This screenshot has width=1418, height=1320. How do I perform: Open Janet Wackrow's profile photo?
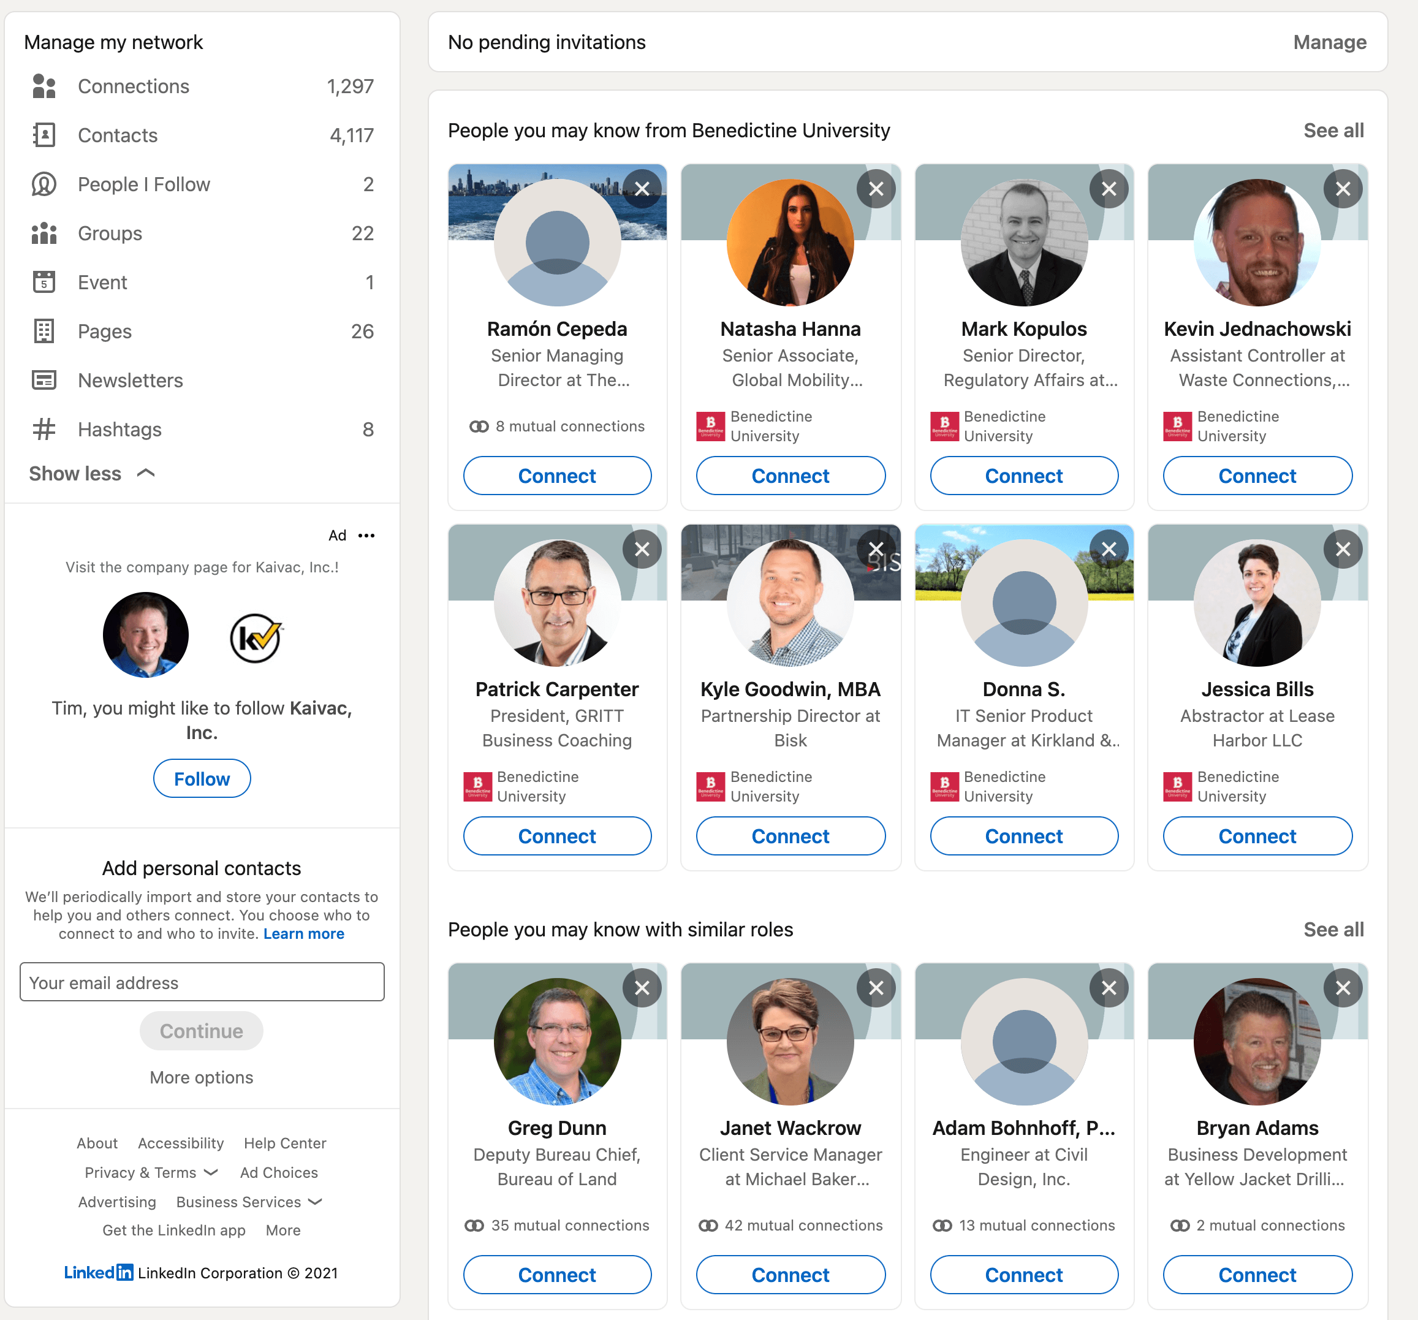click(791, 1041)
